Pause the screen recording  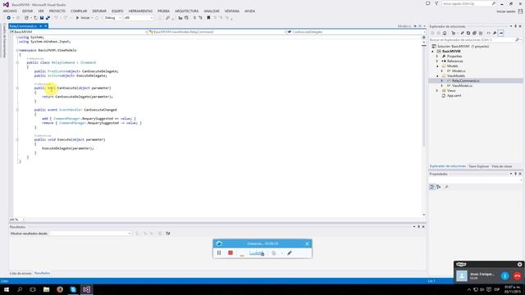click(x=219, y=253)
